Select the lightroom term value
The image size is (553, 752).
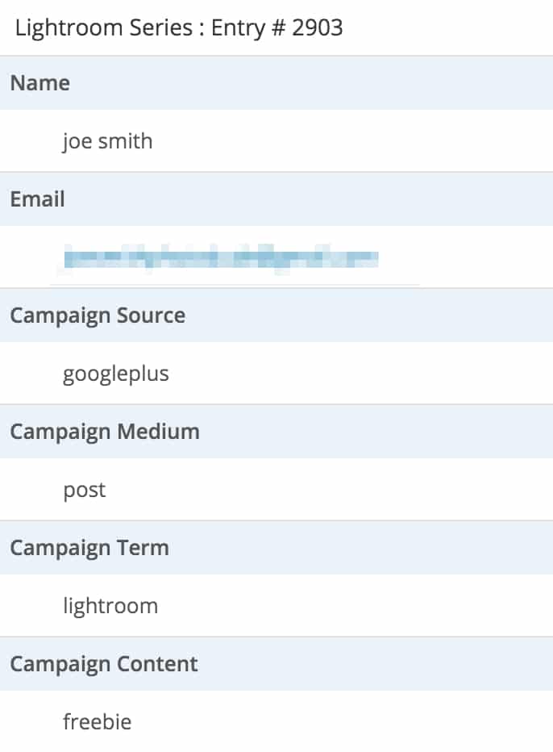pos(110,606)
